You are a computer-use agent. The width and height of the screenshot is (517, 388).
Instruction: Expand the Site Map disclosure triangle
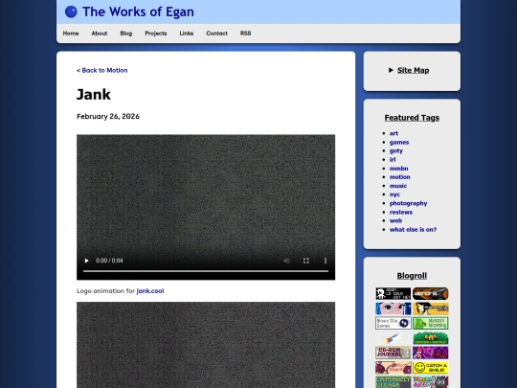tap(391, 70)
